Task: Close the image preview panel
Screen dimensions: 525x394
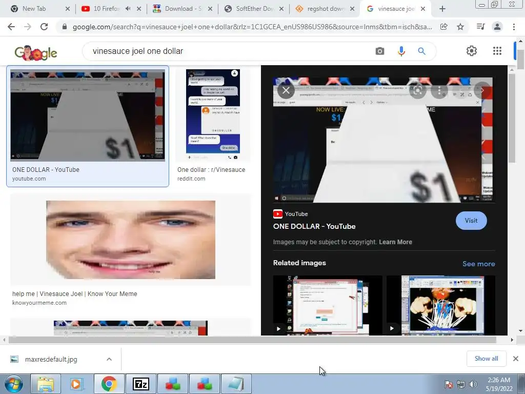Action: tap(286, 90)
